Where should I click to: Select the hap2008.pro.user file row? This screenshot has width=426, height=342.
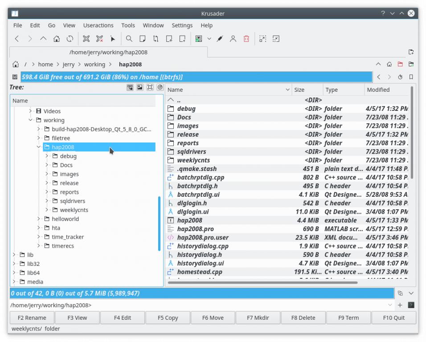tap(203, 237)
